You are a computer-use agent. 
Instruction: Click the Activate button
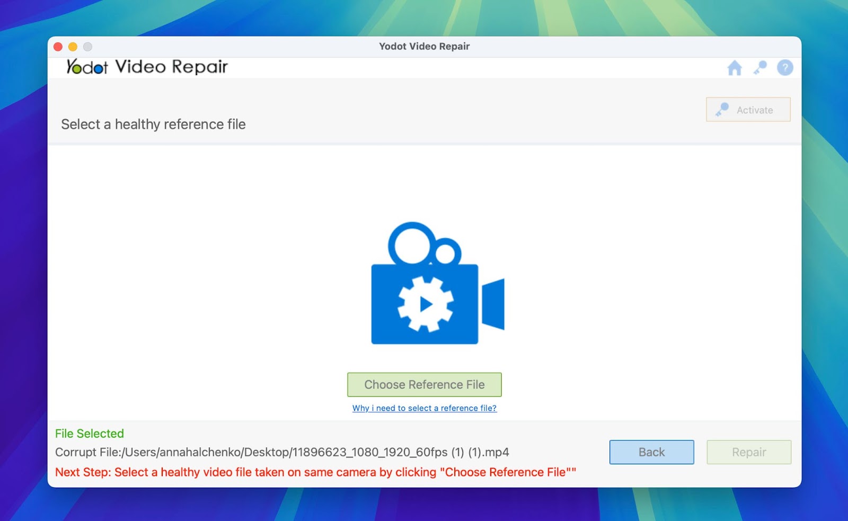click(748, 110)
